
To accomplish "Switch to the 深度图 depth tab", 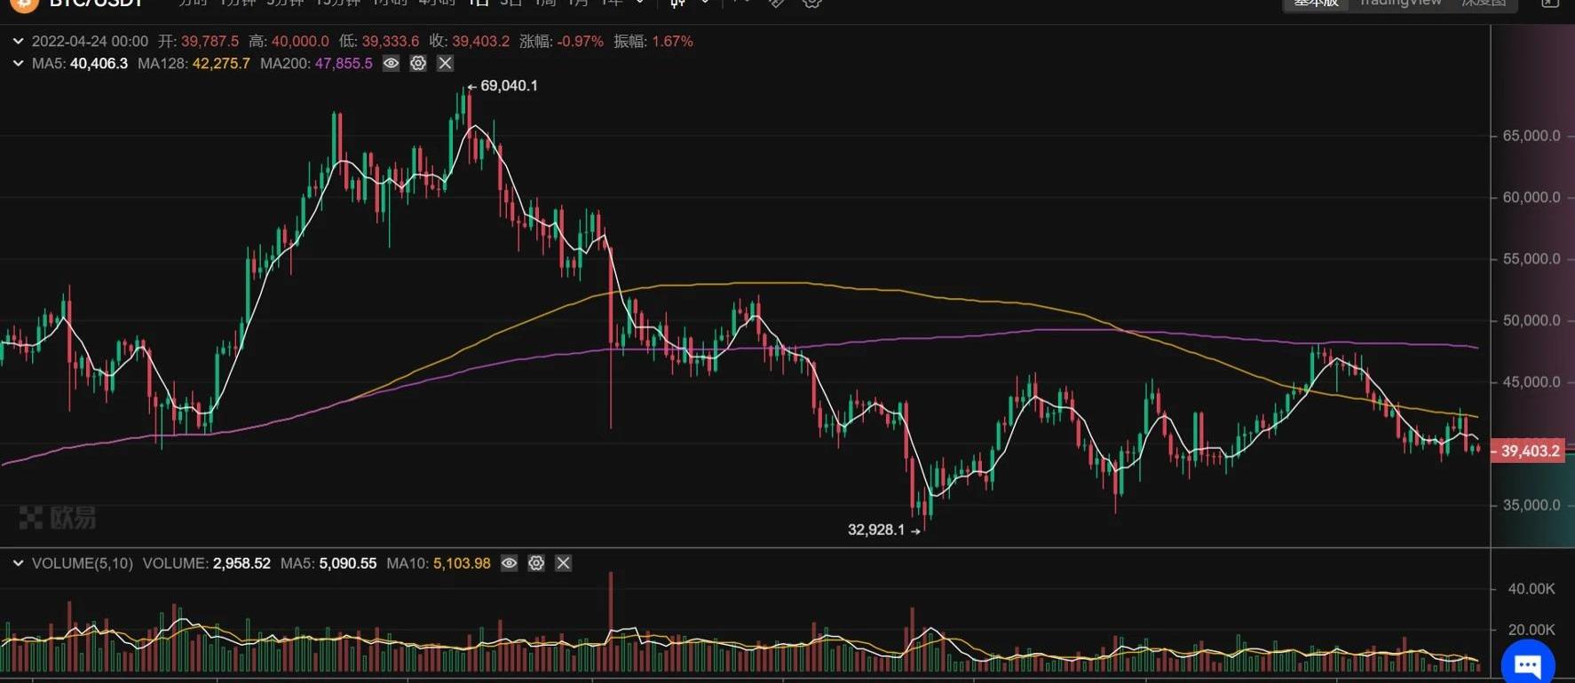I will point(1484,4).
